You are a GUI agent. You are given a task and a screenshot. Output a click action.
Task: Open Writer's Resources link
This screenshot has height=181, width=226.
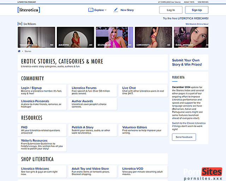coord(34,141)
